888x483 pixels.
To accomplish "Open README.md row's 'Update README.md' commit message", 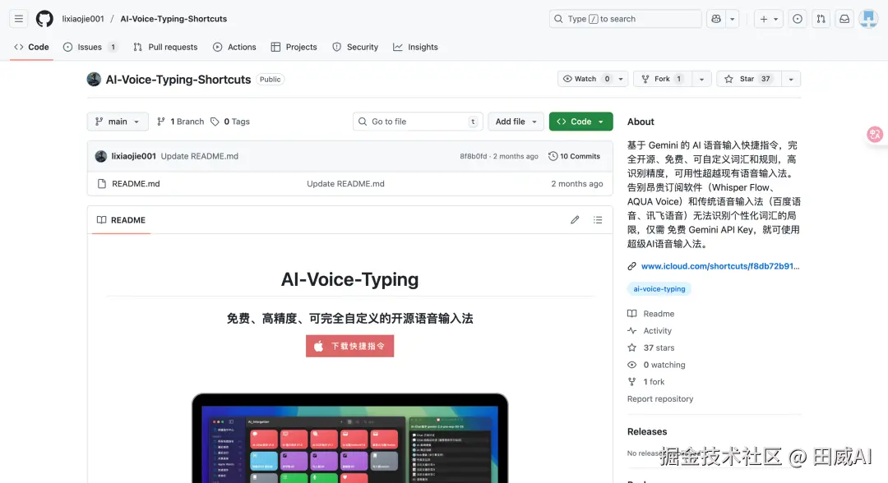I will click(345, 184).
